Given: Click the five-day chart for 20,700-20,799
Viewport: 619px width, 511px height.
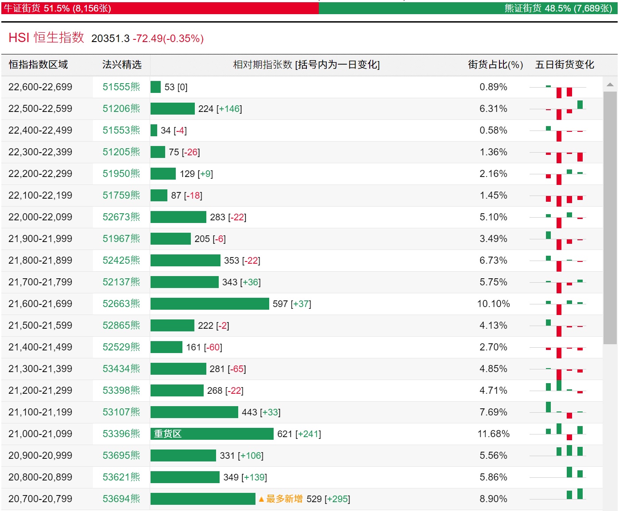Looking at the screenshot, I should [558, 494].
